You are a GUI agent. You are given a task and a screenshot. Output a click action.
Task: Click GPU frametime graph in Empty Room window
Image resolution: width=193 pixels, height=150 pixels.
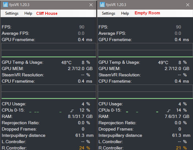click(x=145, y=50)
